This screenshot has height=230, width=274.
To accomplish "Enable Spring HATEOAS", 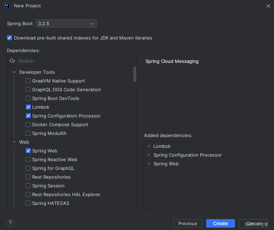I will pyautogui.click(x=28, y=203).
